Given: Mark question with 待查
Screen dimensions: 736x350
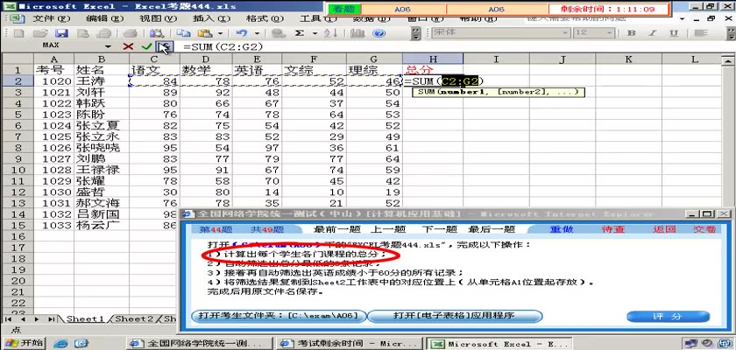Looking at the screenshot, I should point(613,229).
